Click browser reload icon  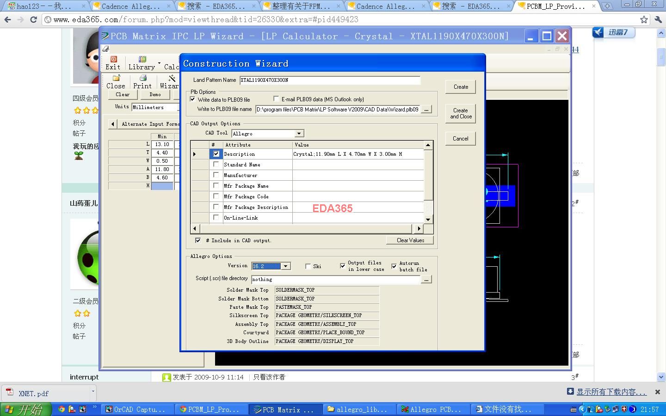[33, 19]
